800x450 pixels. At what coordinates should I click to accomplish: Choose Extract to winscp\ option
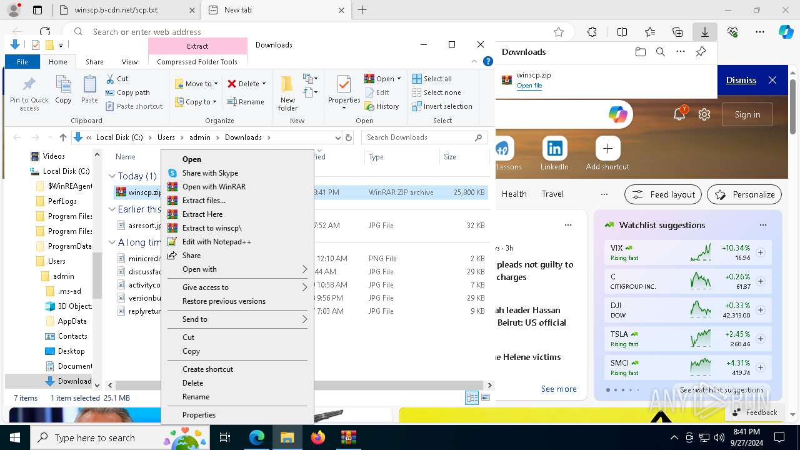click(x=237, y=228)
